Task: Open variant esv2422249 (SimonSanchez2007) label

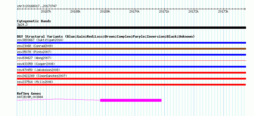Action: coord(42,76)
